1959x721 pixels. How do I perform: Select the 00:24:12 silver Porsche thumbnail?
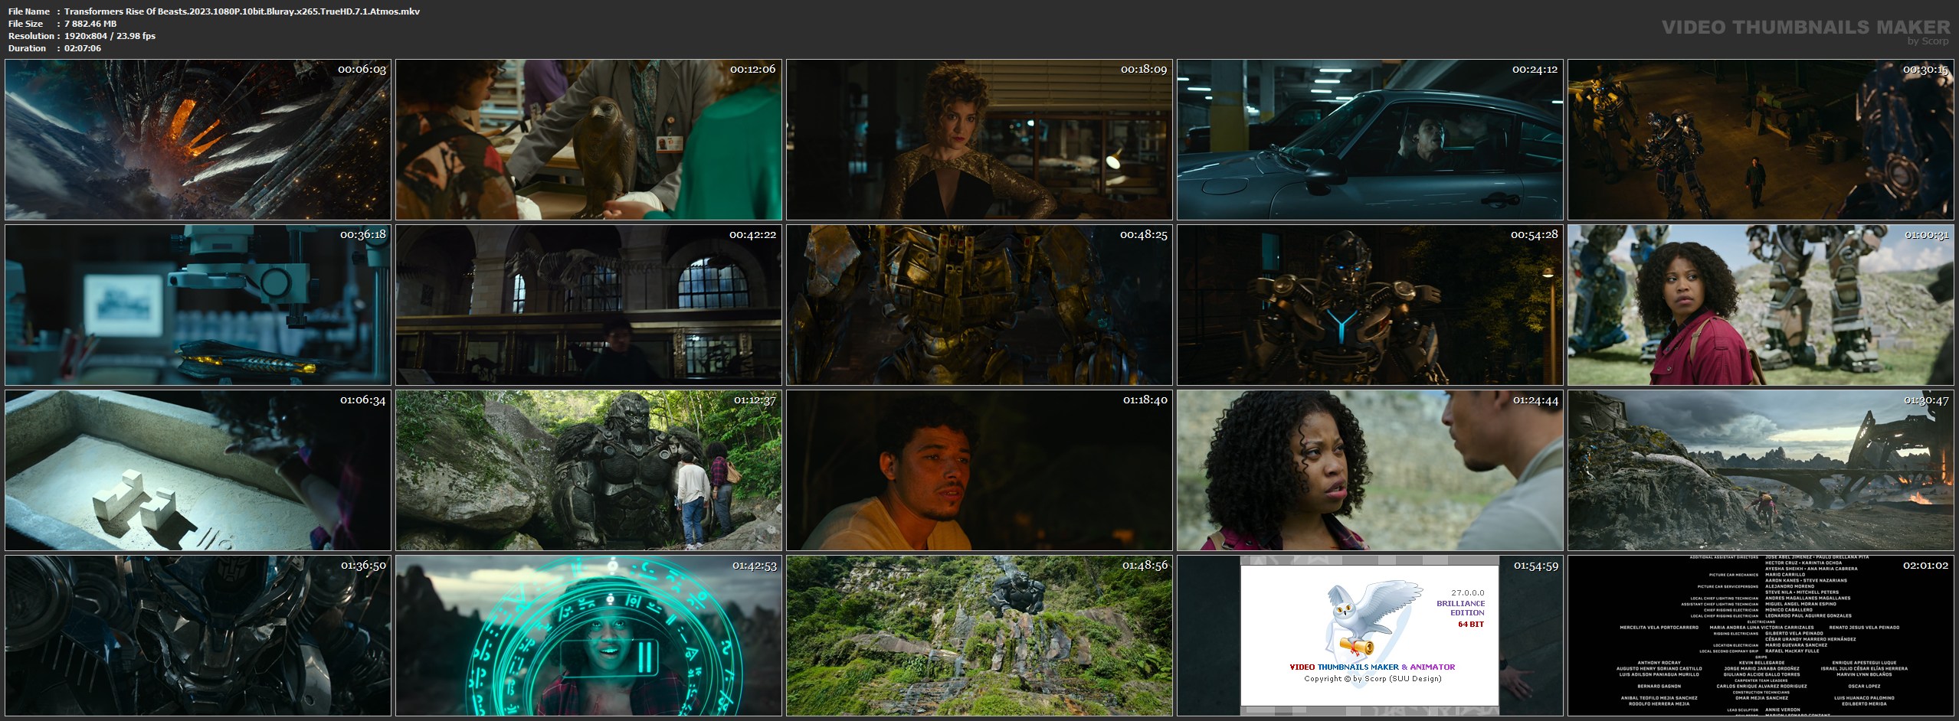[x=1370, y=140]
